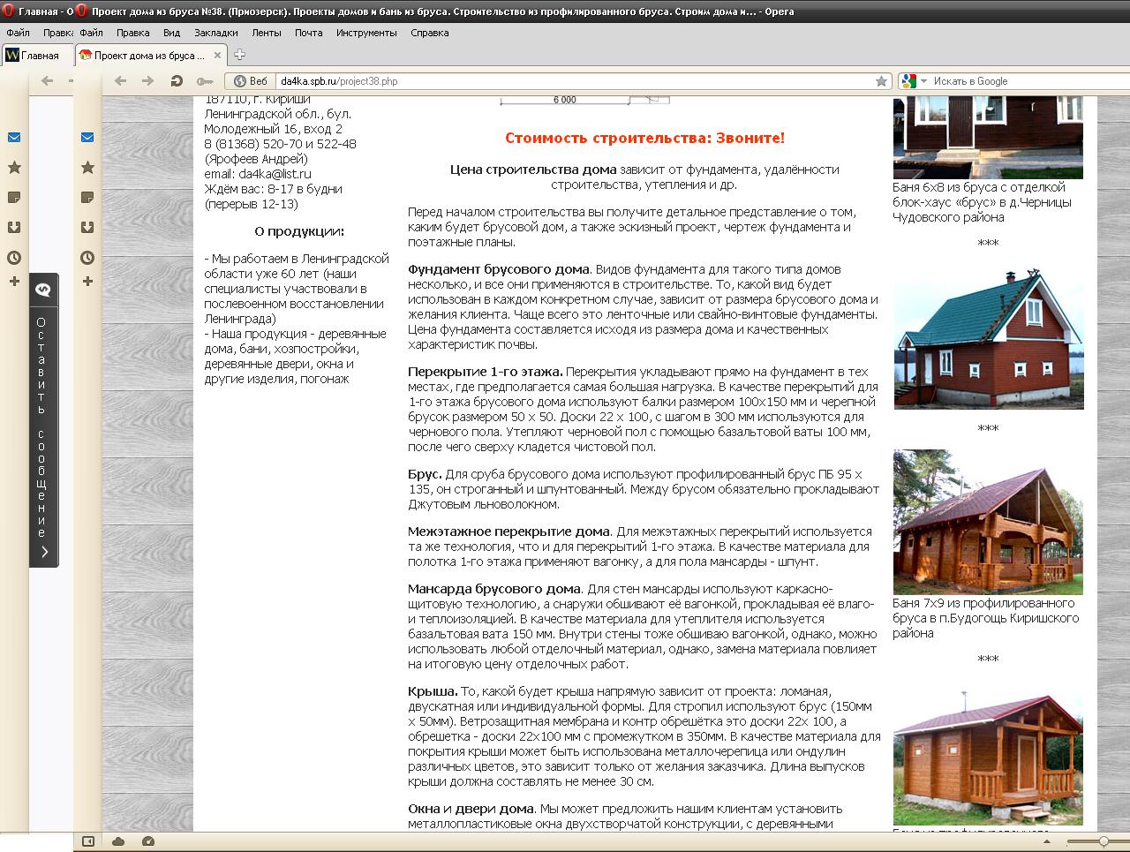Open dark brown bath house photo thumbnail
This screenshot has height=852, width=1130.
988,138
